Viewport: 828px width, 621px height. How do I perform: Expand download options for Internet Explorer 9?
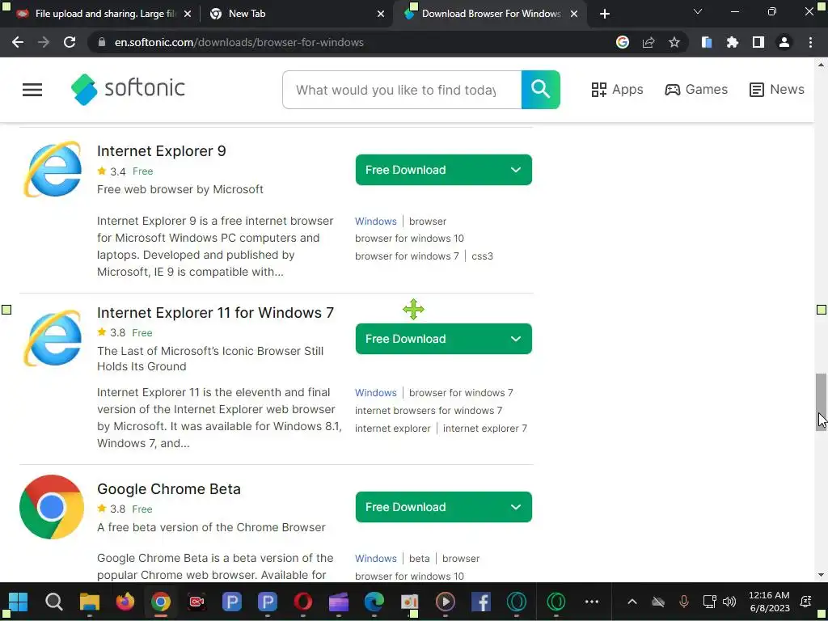pyautogui.click(x=516, y=170)
